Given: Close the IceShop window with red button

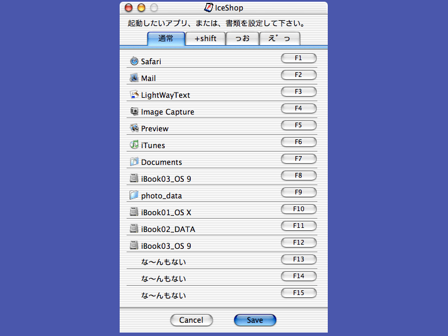Looking at the screenshot, I should pyautogui.click(x=128, y=8).
